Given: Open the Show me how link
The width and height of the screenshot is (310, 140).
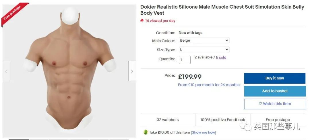Looking at the screenshot, I should (204, 132).
